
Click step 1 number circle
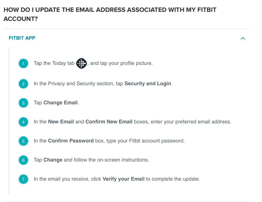(23, 63)
